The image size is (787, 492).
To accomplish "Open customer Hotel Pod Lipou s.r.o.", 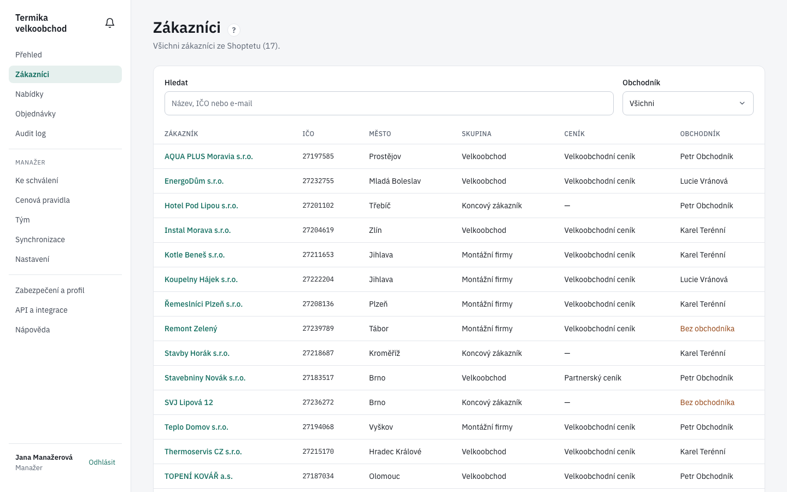I will coord(201,206).
